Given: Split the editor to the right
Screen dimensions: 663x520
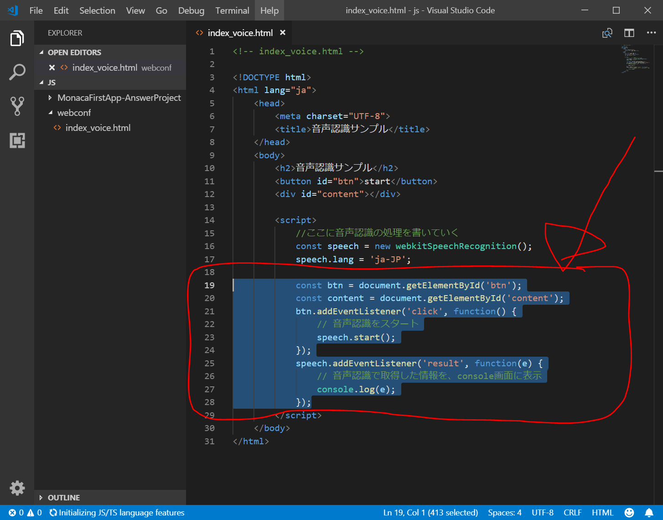Looking at the screenshot, I should 629,33.
